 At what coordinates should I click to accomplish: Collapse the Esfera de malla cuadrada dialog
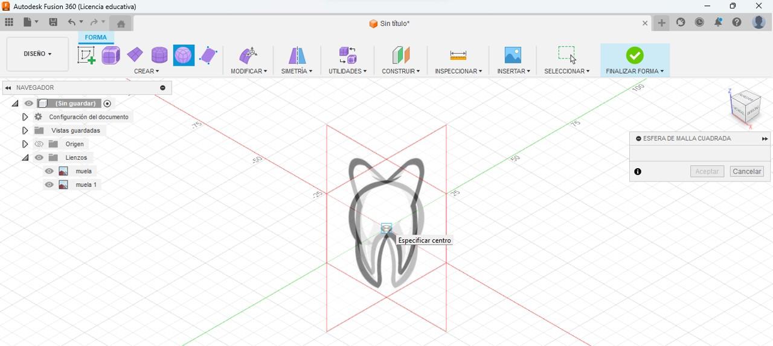point(638,139)
